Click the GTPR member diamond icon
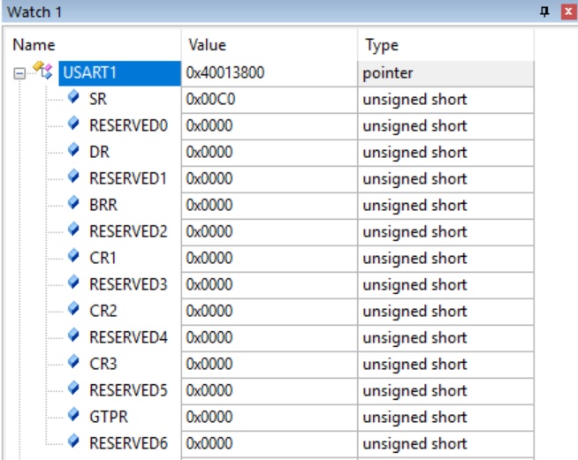The image size is (578, 460). click(x=73, y=415)
